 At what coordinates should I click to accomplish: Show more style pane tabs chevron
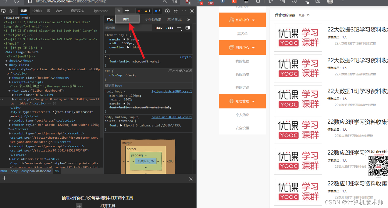(189, 19)
